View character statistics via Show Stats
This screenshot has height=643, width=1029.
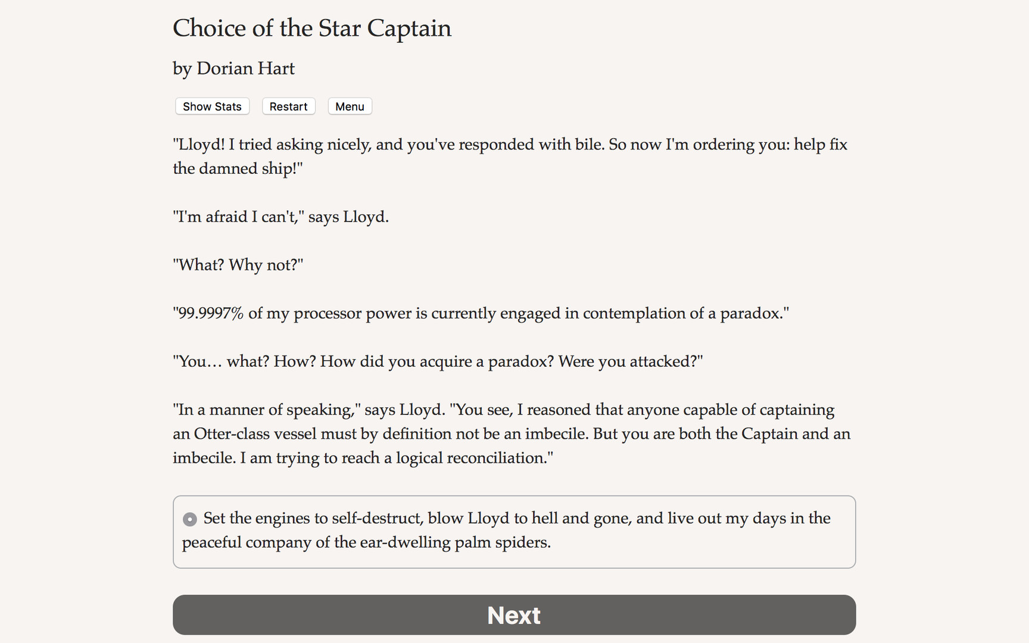click(x=212, y=106)
